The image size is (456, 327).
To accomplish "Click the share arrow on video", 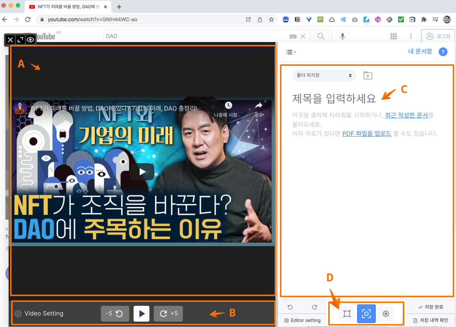I will [259, 105].
